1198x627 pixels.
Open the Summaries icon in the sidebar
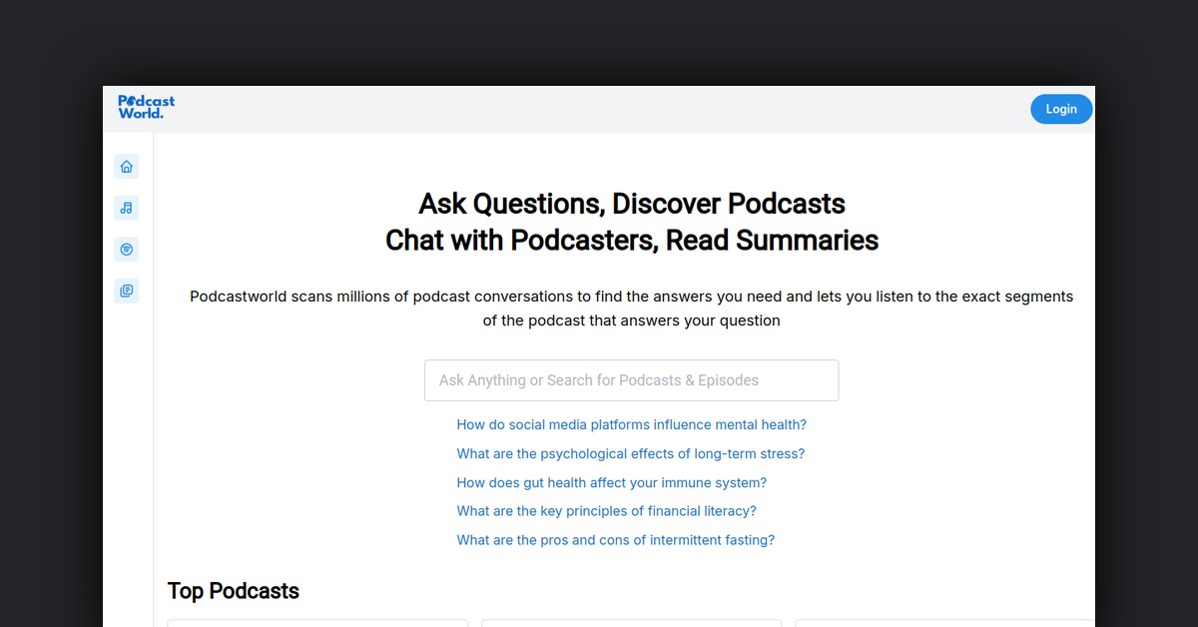pyautogui.click(x=126, y=291)
